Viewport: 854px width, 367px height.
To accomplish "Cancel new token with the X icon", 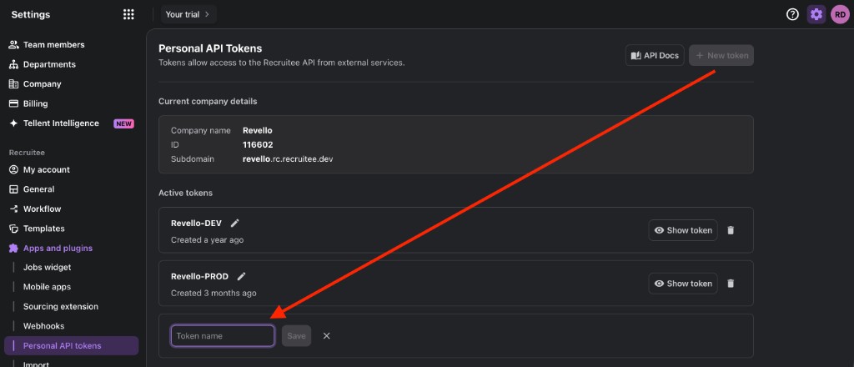I will 327,336.
